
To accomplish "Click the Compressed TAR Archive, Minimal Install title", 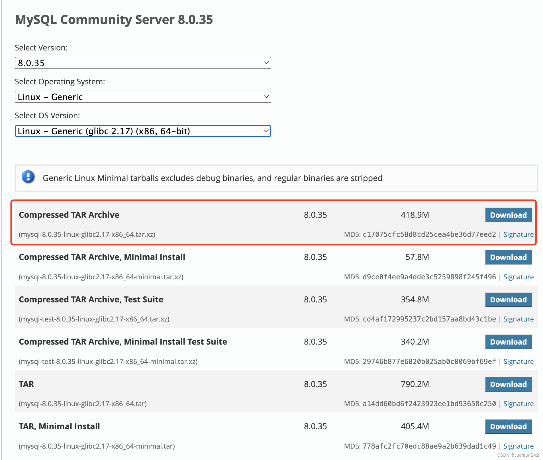I will 102,257.
